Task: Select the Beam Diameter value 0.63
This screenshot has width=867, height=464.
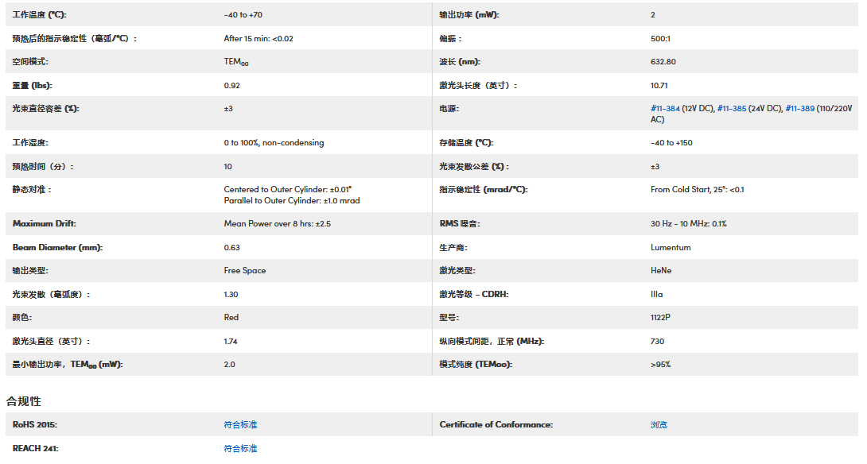Action: point(232,247)
